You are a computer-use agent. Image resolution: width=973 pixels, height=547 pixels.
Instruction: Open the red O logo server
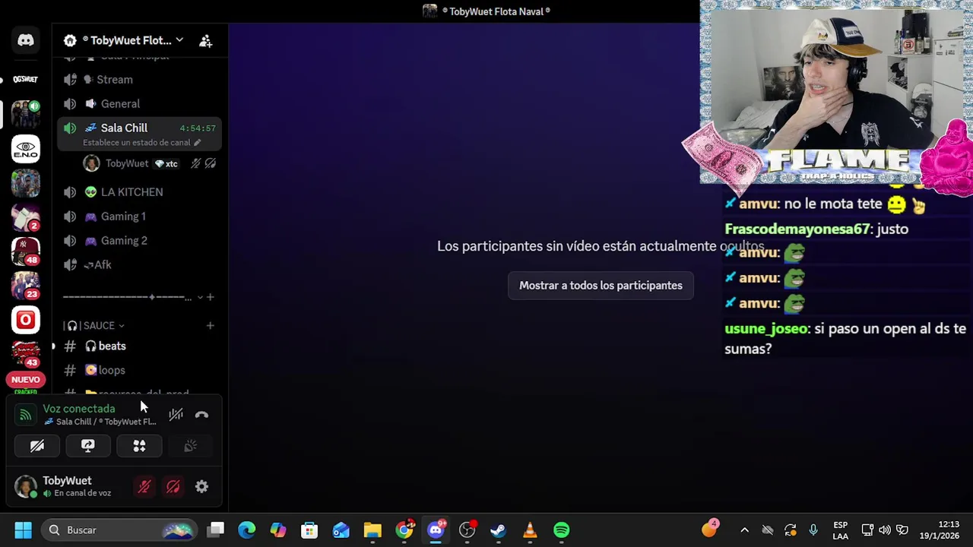click(26, 320)
